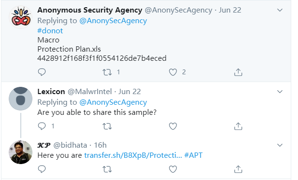Expand the chevron menu on Lexicon's tweet
Viewport: 298px width, 180px height.
click(x=280, y=92)
